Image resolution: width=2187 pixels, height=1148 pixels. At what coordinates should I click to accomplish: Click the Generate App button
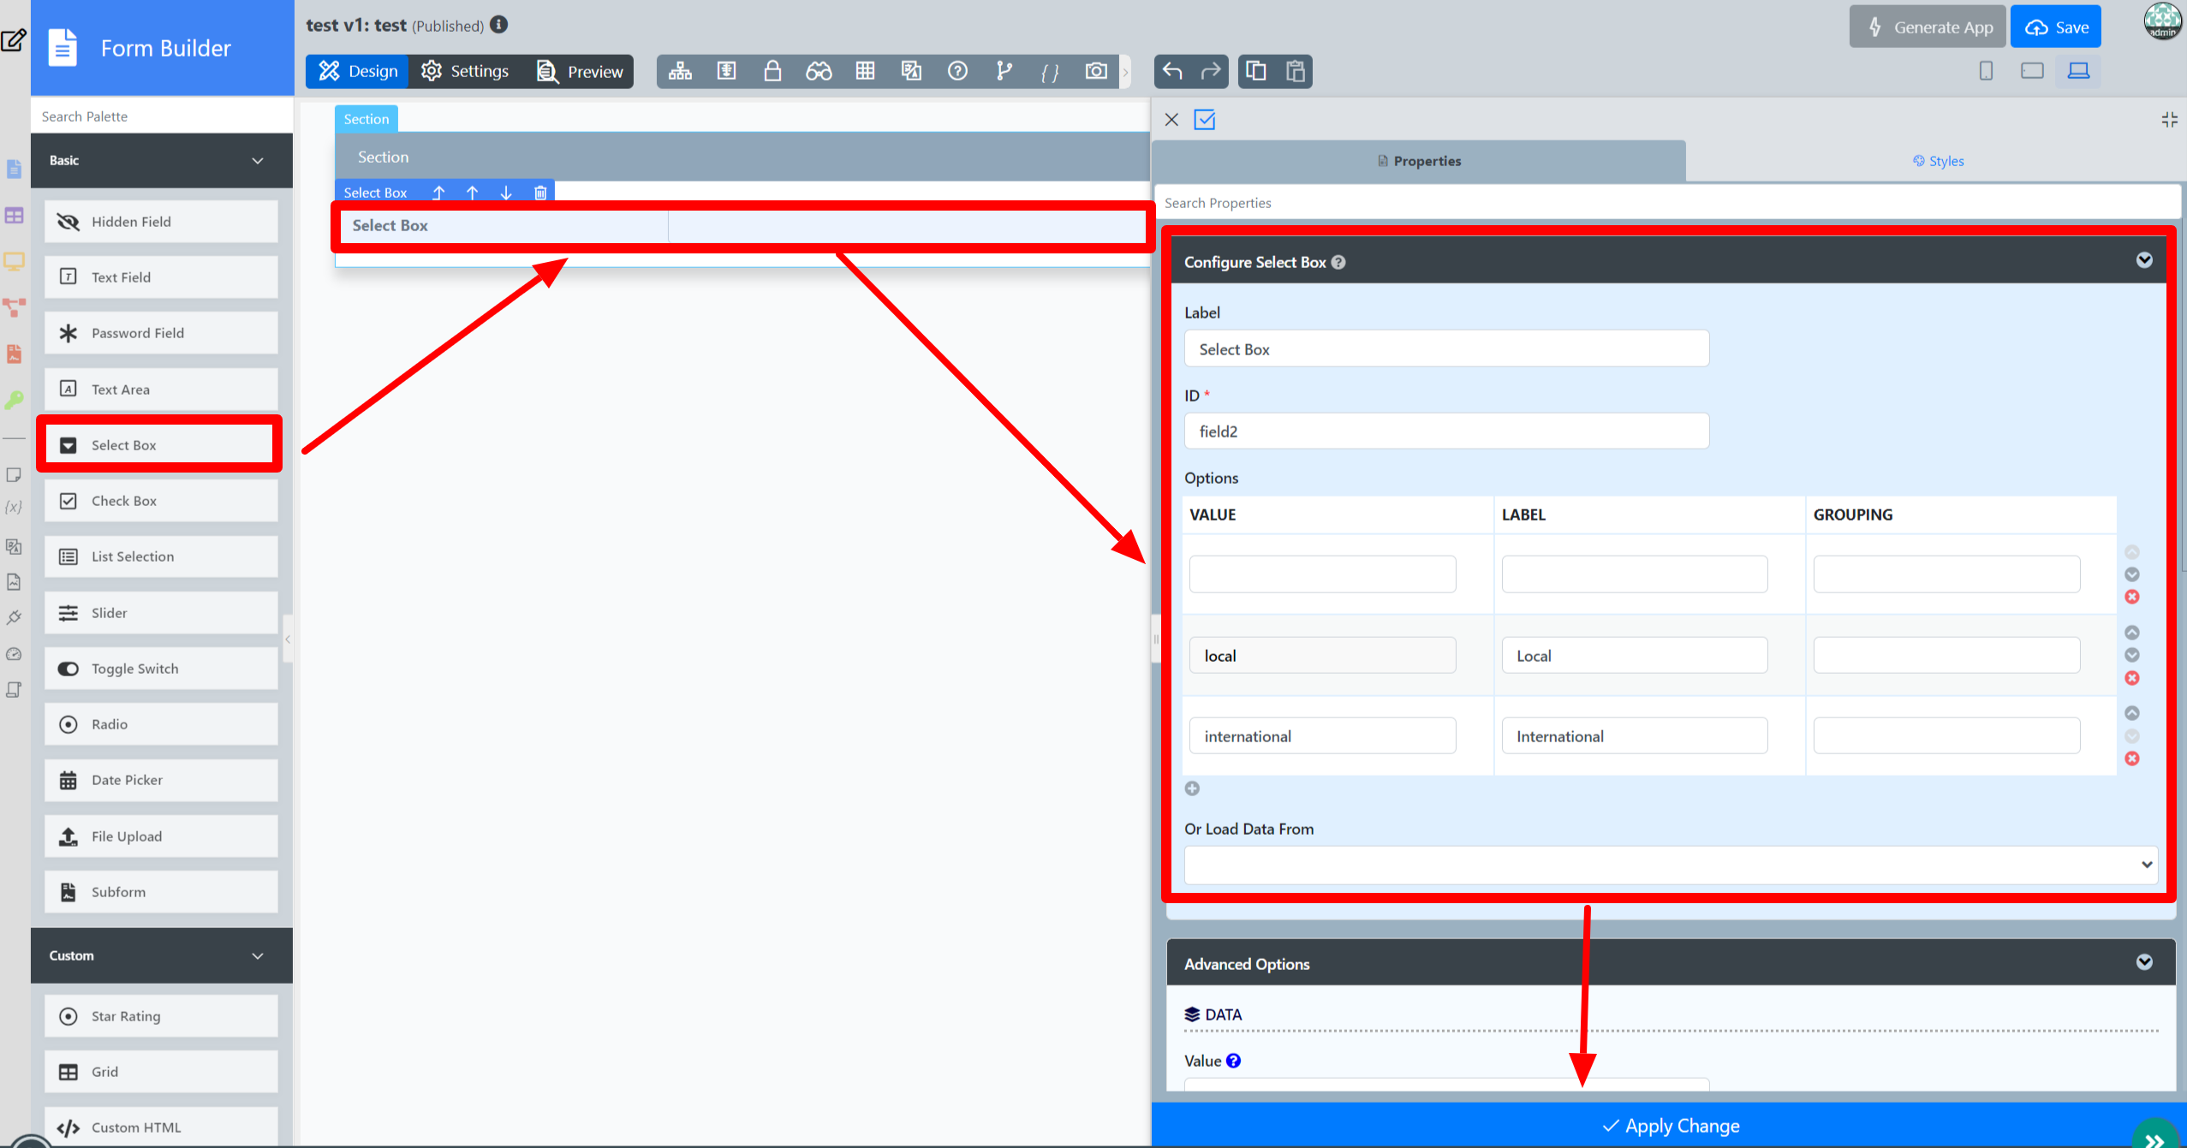click(1927, 27)
